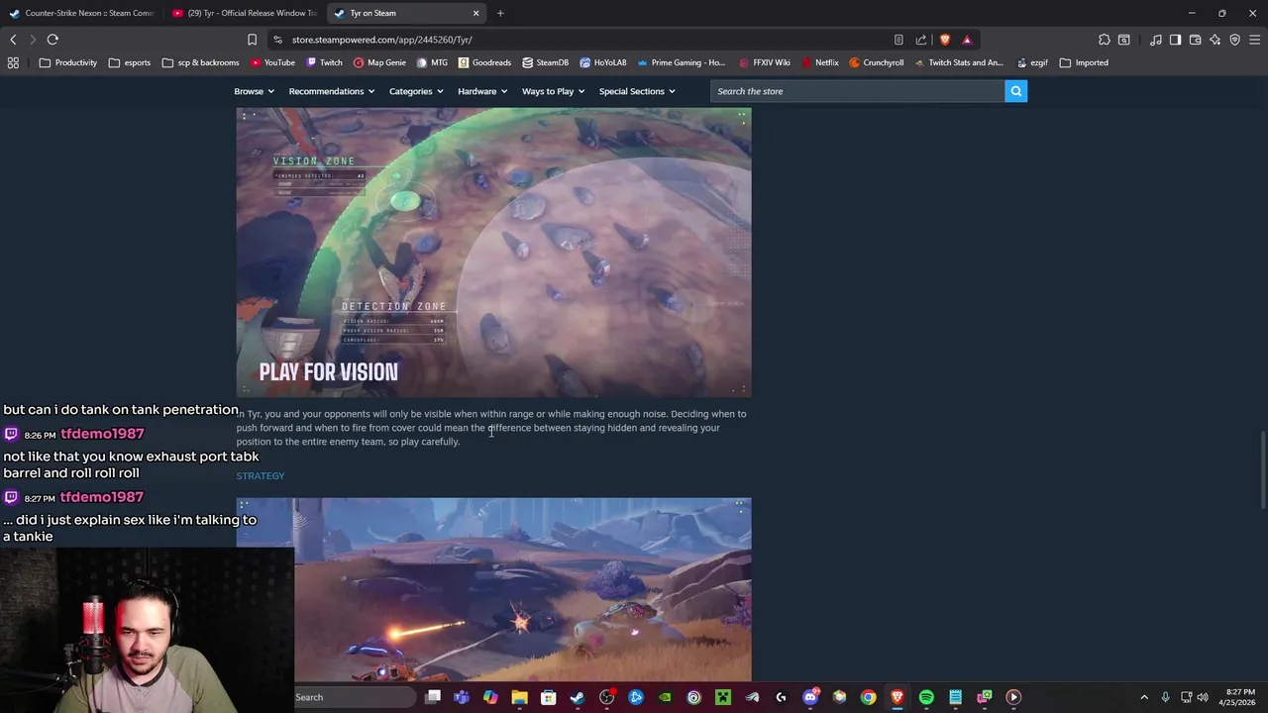The width and height of the screenshot is (1268, 713).
Task: Open Spotify from the taskbar
Action: [x=926, y=697]
